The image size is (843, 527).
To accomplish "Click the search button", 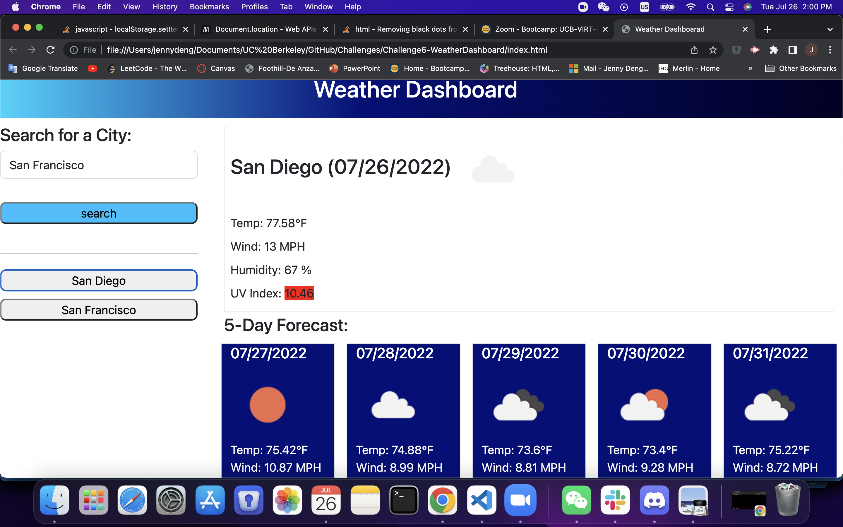I will click(99, 213).
